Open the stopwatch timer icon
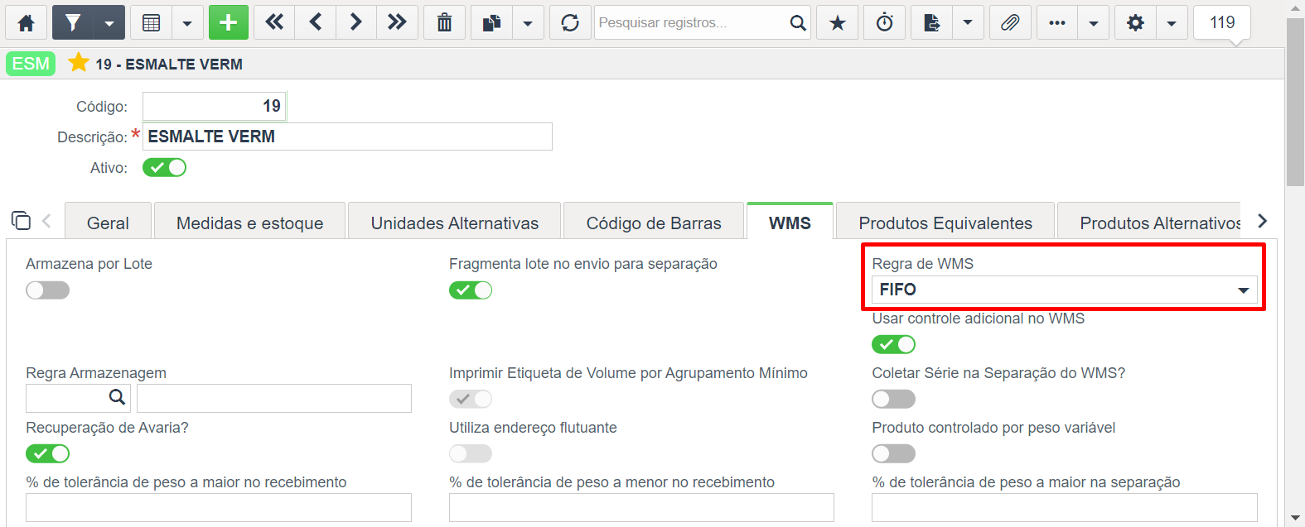The width and height of the screenshot is (1305, 527). (x=885, y=22)
